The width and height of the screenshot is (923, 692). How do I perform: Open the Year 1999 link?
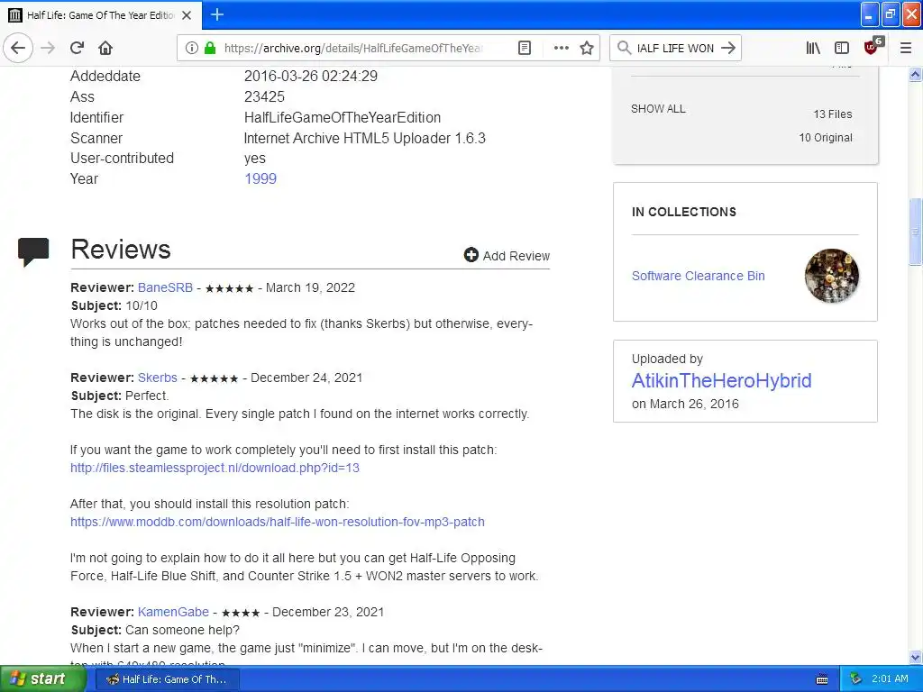(260, 179)
